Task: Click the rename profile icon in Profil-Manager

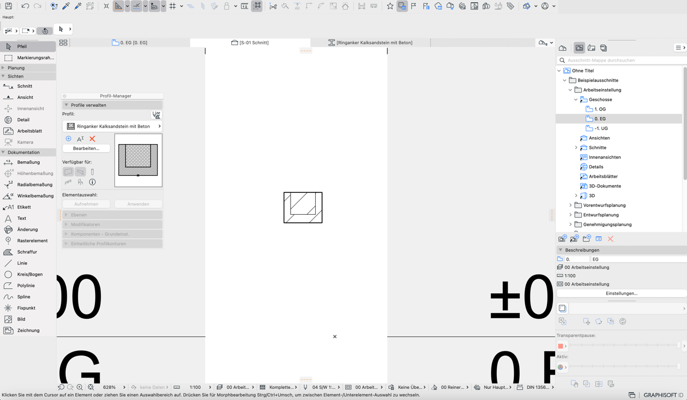Action: click(x=80, y=139)
